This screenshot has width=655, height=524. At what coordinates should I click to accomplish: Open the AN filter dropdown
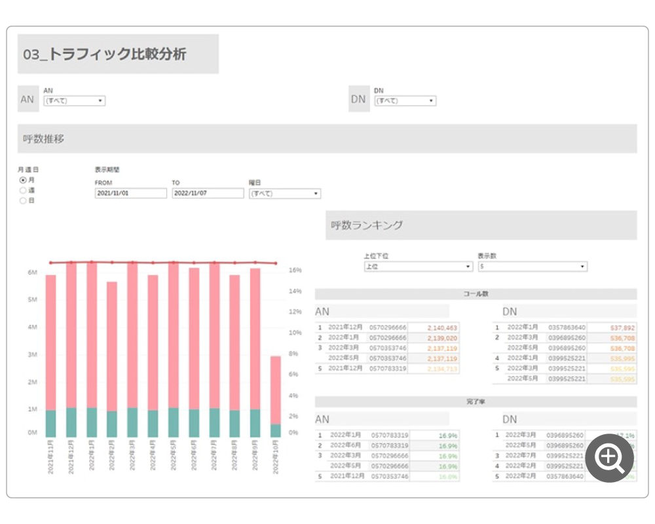coord(74,101)
